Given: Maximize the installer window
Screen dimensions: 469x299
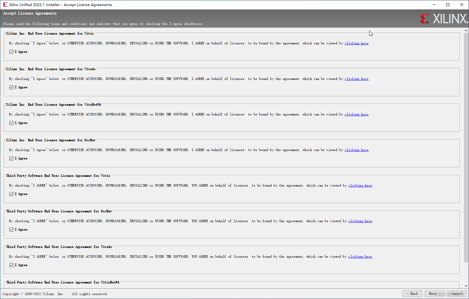Looking at the screenshot, I should click(448, 5).
